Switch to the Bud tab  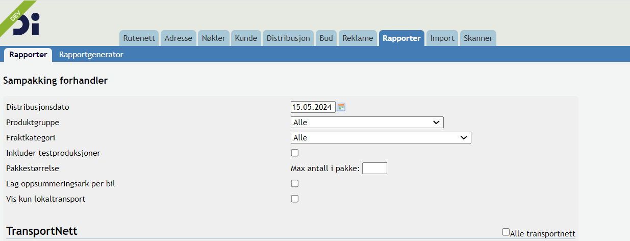326,38
